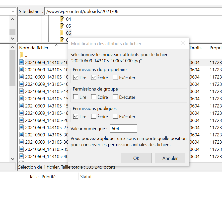Disable public Lire permission checkbox
222x197 pixels.
tap(76, 116)
